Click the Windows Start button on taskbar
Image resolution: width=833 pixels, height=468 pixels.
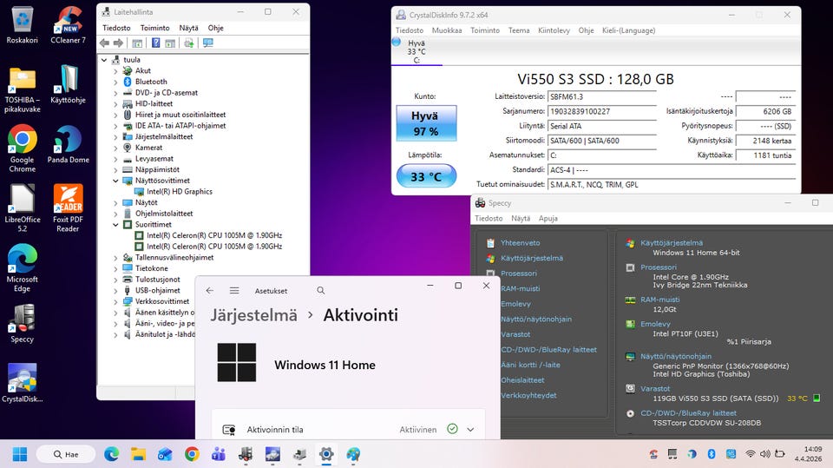(x=20, y=454)
